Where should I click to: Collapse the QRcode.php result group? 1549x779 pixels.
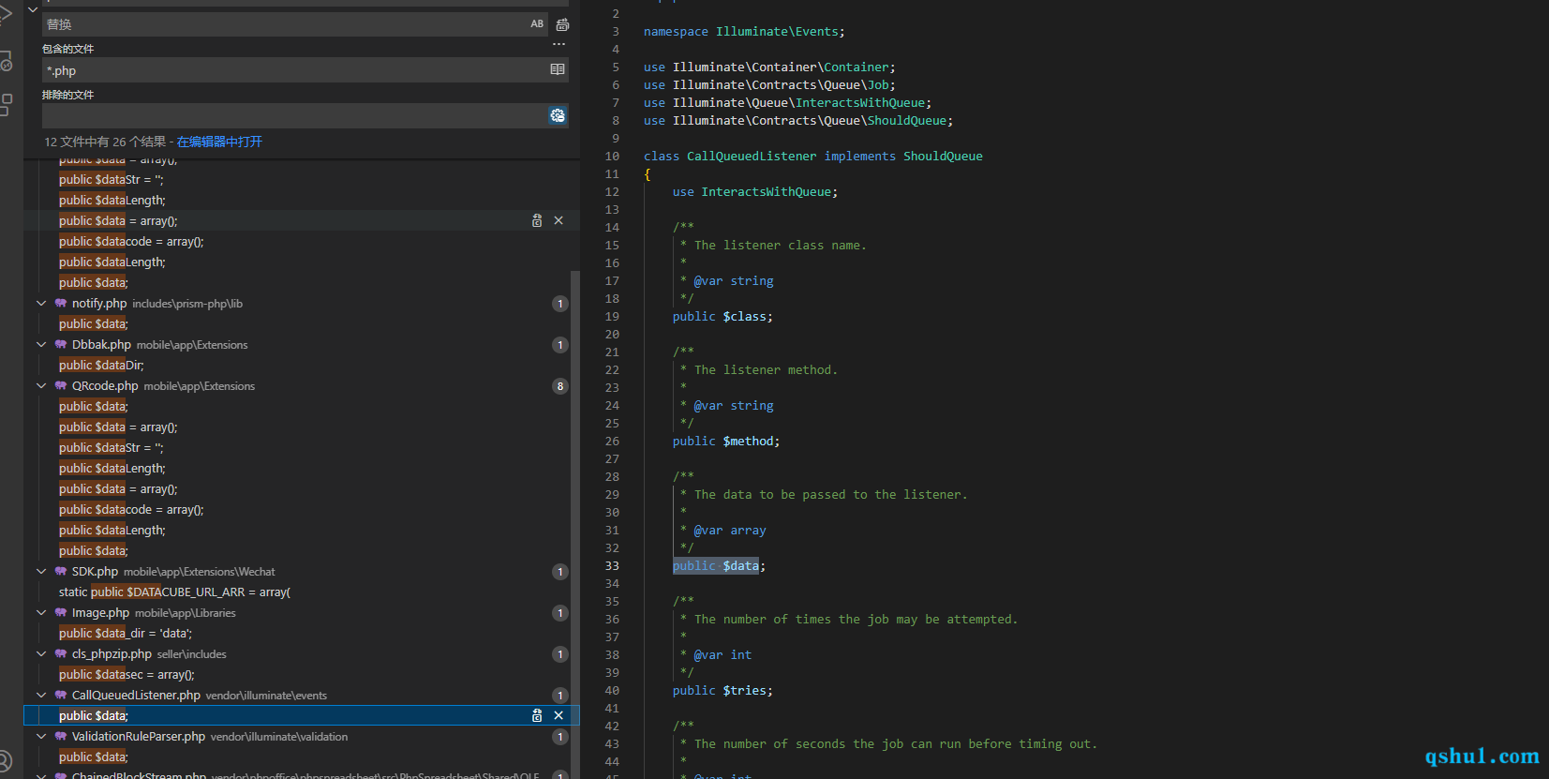(41, 386)
